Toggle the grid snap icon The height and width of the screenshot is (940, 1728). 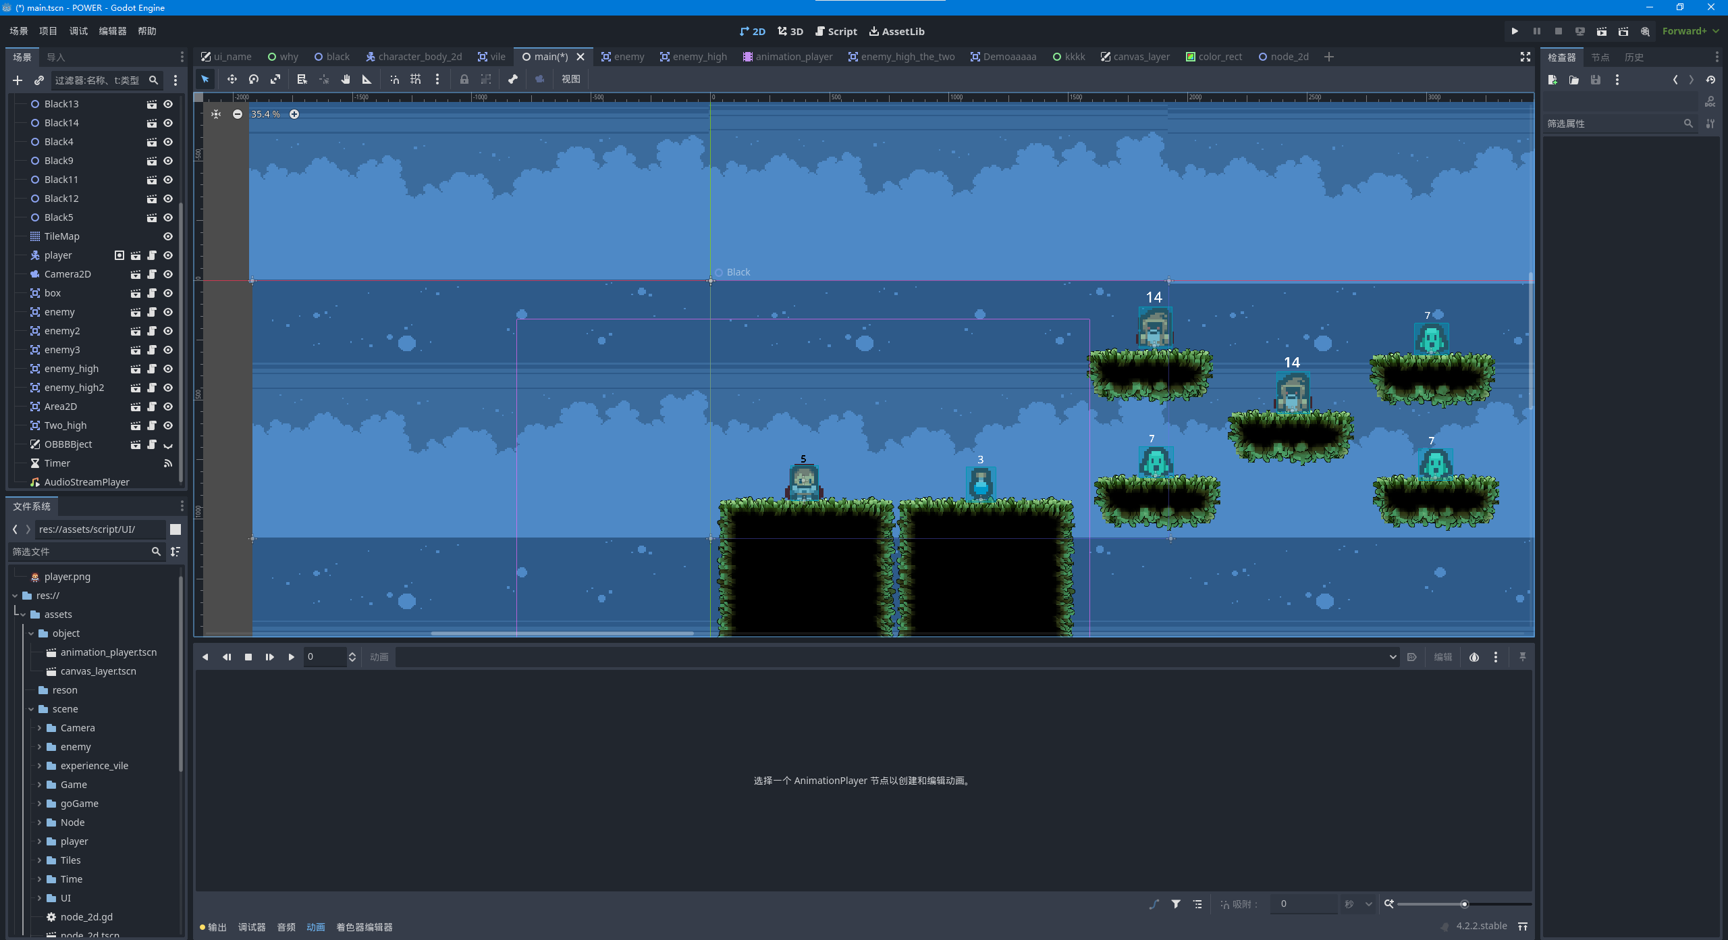pos(416,79)
